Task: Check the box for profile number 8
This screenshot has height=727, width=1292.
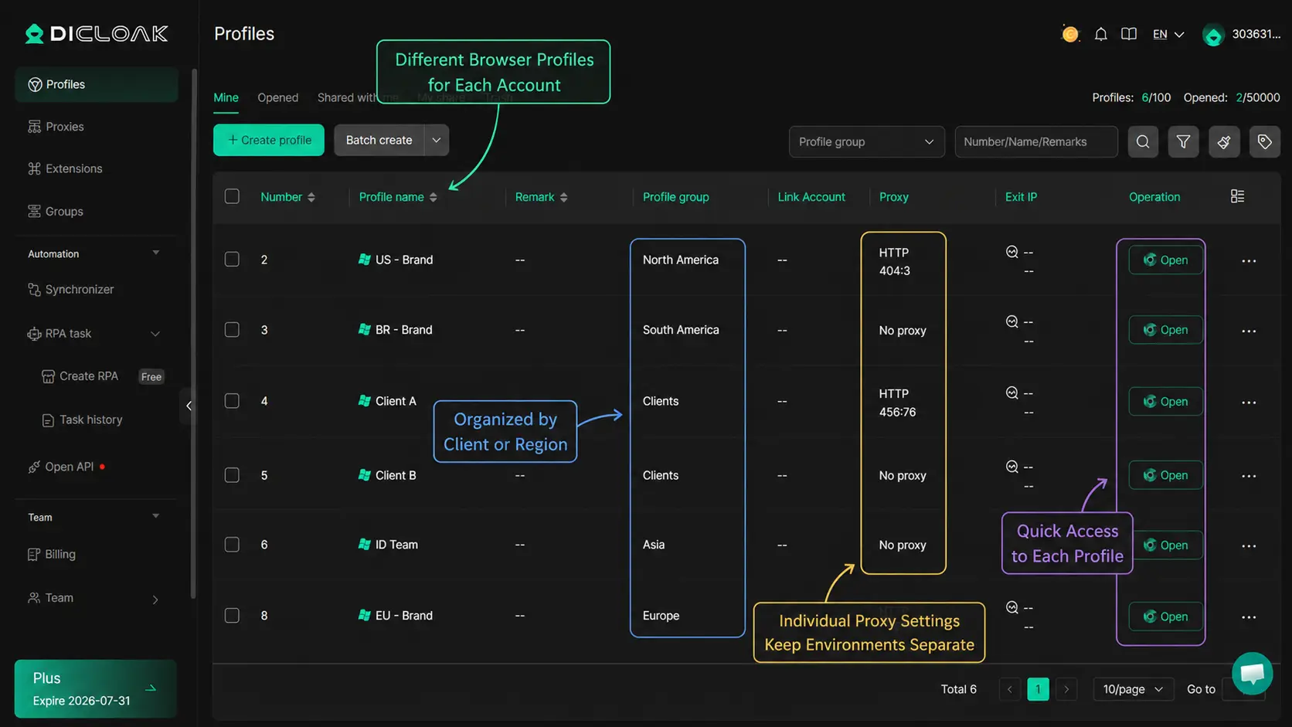Action: [232, 615]
